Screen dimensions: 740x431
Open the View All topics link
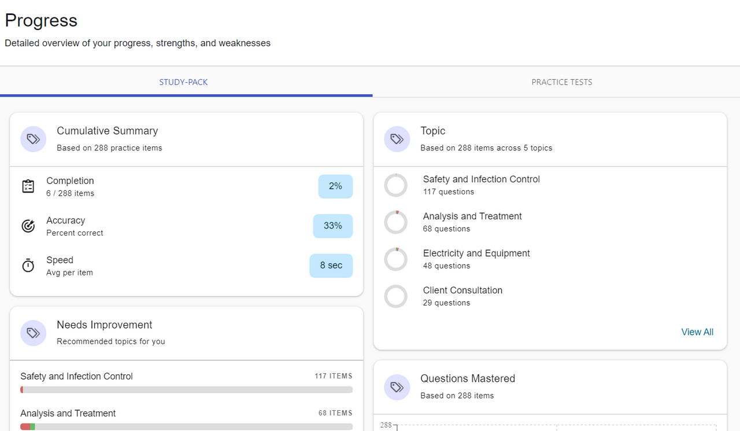(x=697, y=332)
